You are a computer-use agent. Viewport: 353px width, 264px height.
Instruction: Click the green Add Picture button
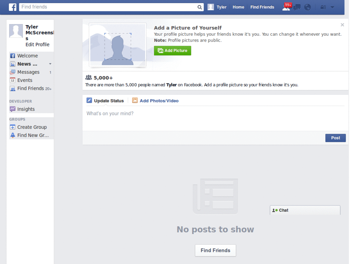tap(172, 51)
